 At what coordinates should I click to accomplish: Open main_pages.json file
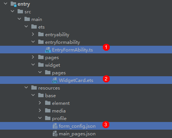coord(77,134)
